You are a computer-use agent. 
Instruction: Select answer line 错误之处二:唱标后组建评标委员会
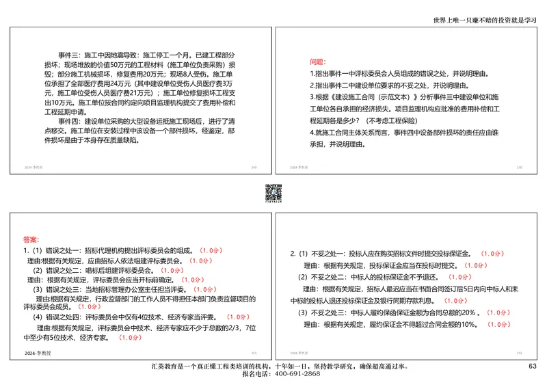tap(108, 271)
